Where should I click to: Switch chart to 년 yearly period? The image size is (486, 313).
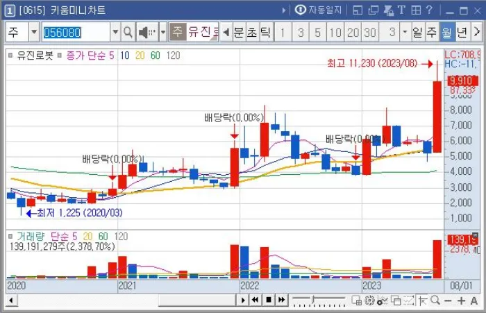pos(462,32)
